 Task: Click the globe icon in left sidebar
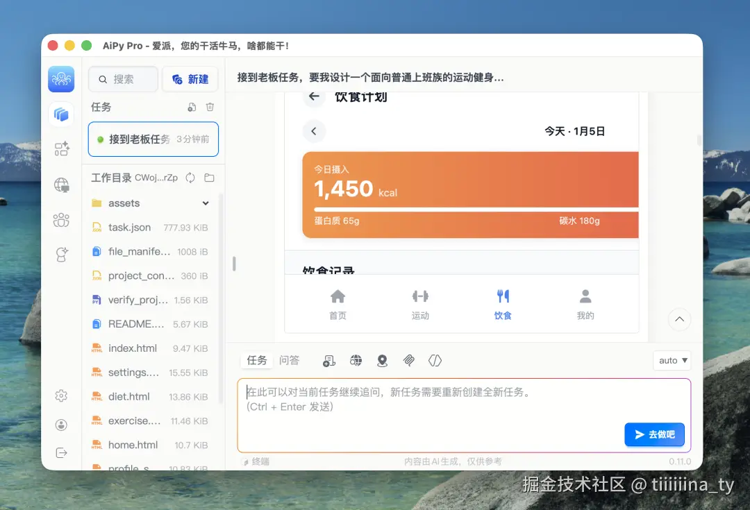(61, 185)
